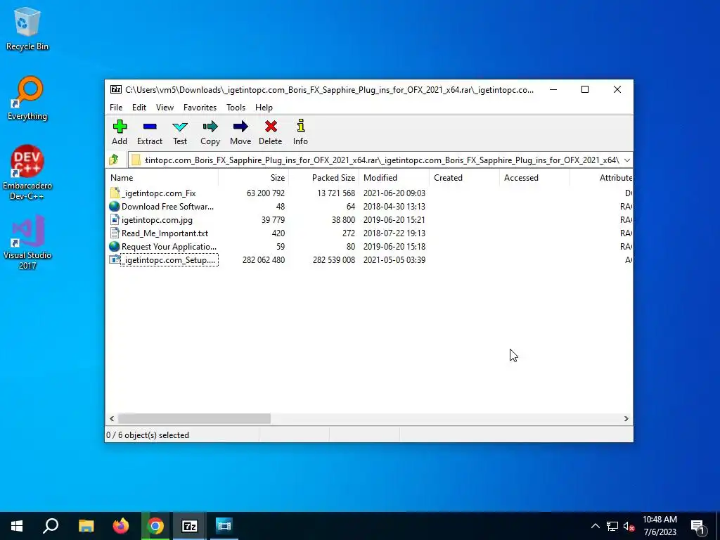Click the video app taskbar icon
Image resolution: width=720 pixels, height=540 pixels.
[224, 526]
